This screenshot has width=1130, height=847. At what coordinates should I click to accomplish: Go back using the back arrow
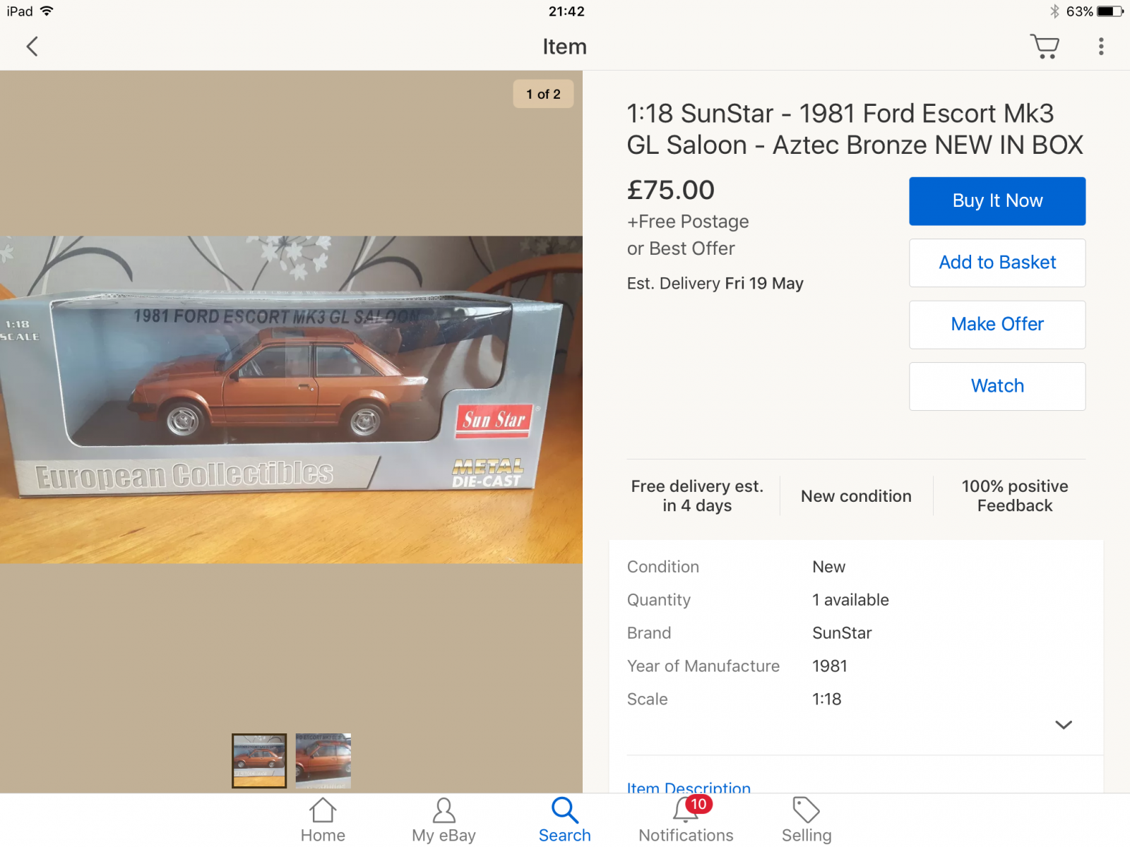[x=32, y=47]
